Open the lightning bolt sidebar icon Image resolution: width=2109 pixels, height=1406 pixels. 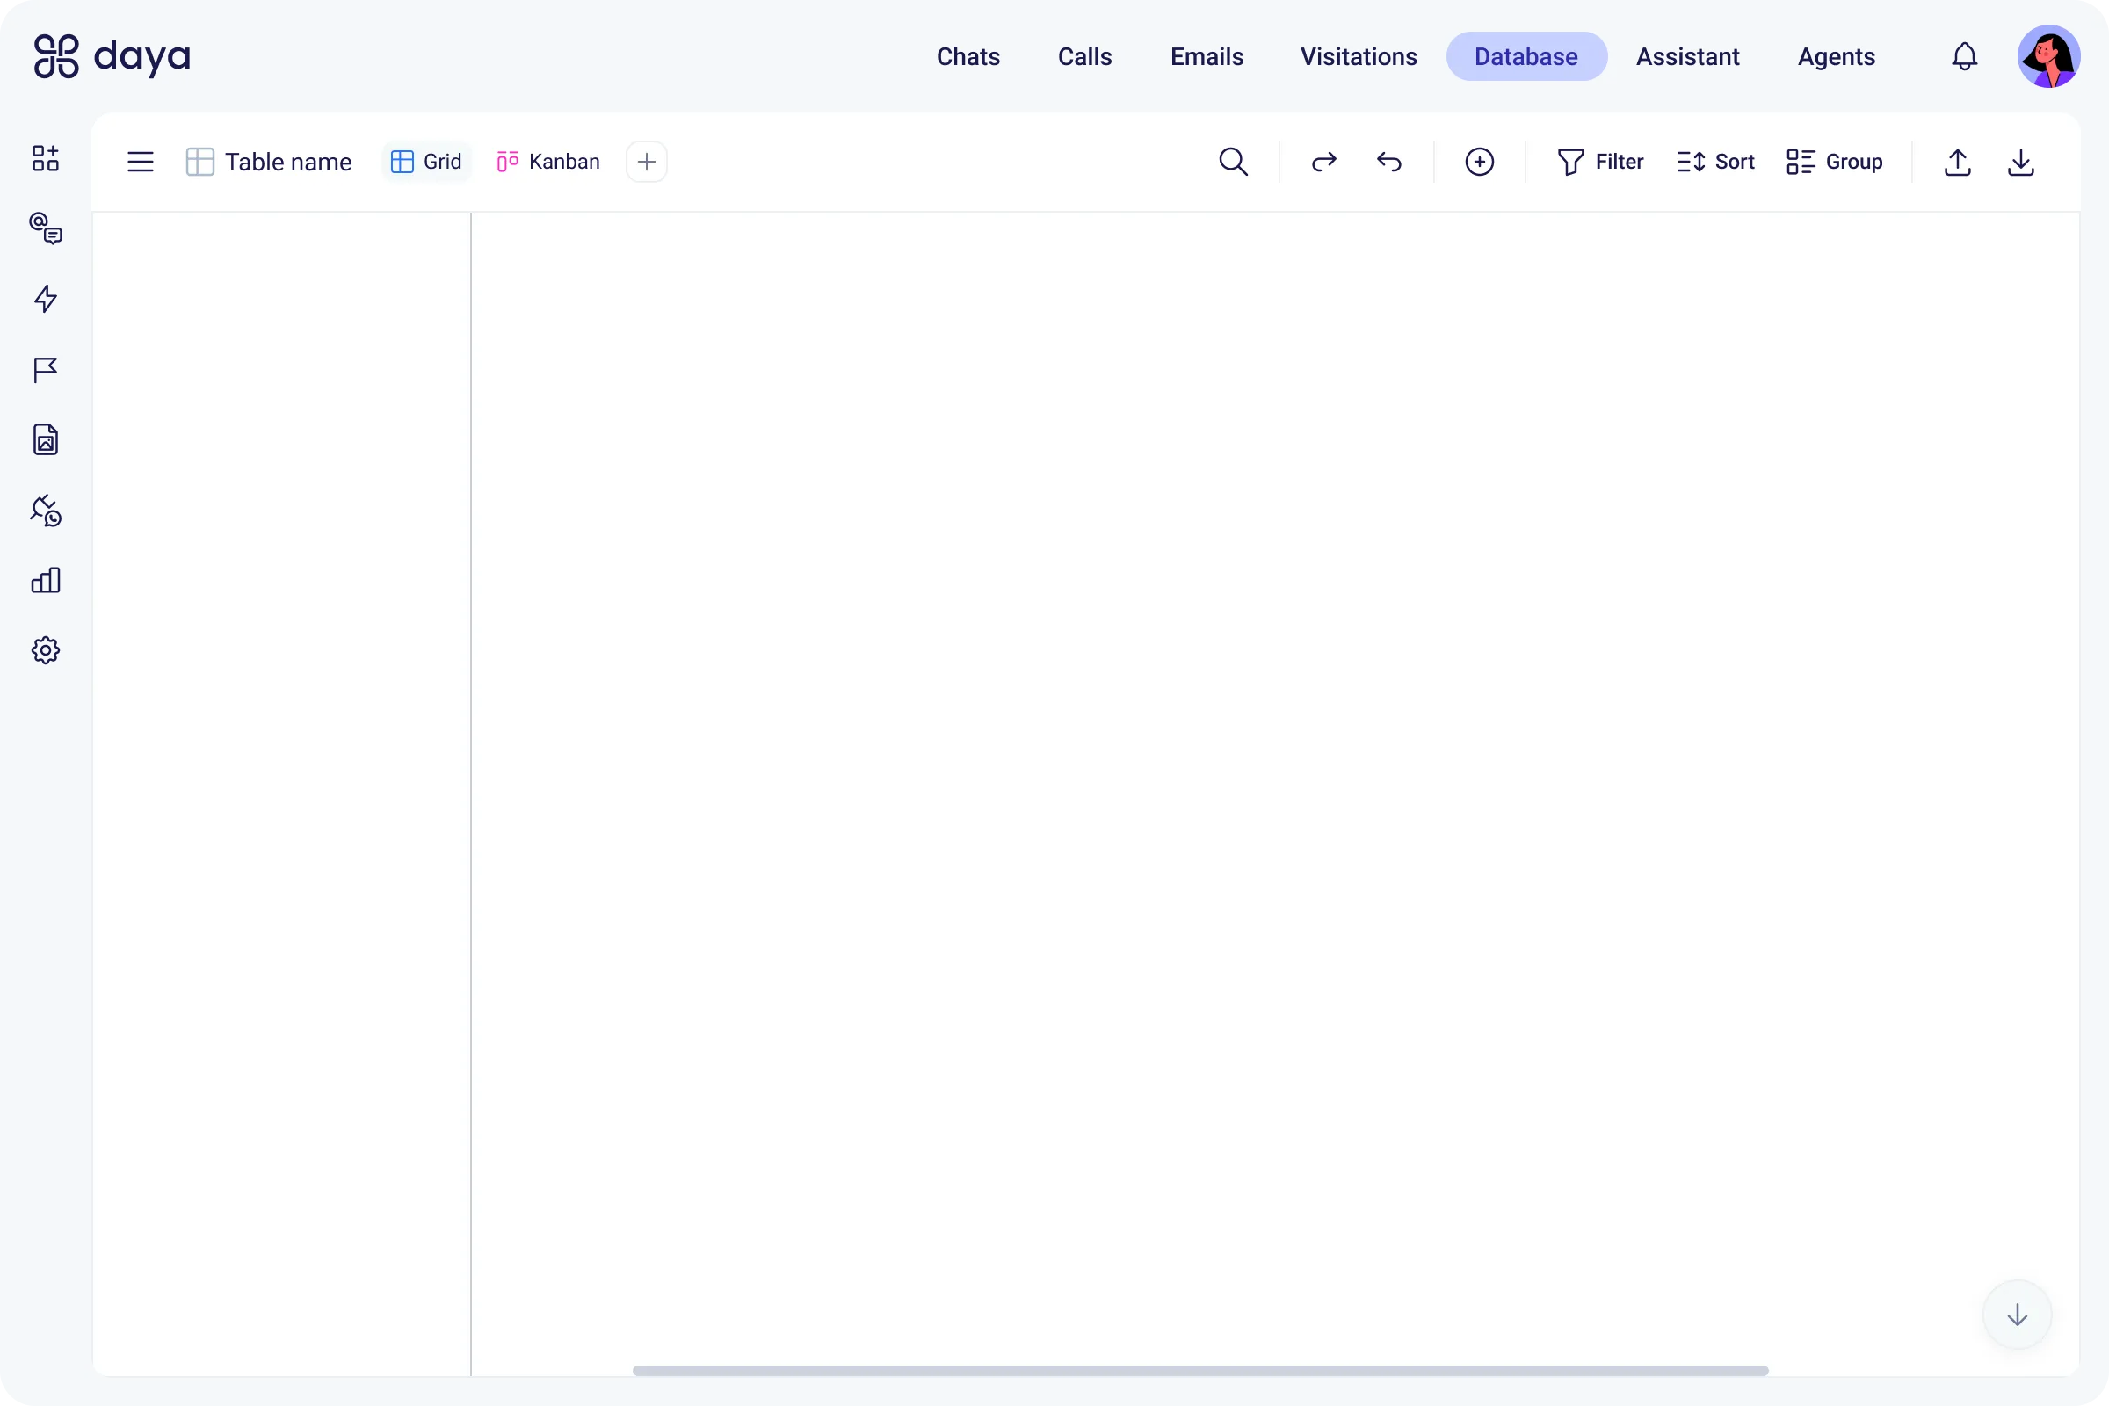(x=46, y=299)
